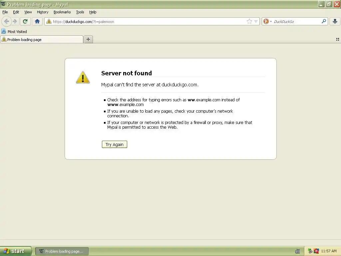Go forward with Forward arrow
Viewport: 341px width, 256px height.
(15, 21)
